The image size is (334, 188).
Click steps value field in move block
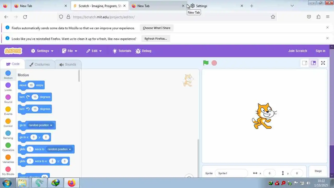(31, 85)
